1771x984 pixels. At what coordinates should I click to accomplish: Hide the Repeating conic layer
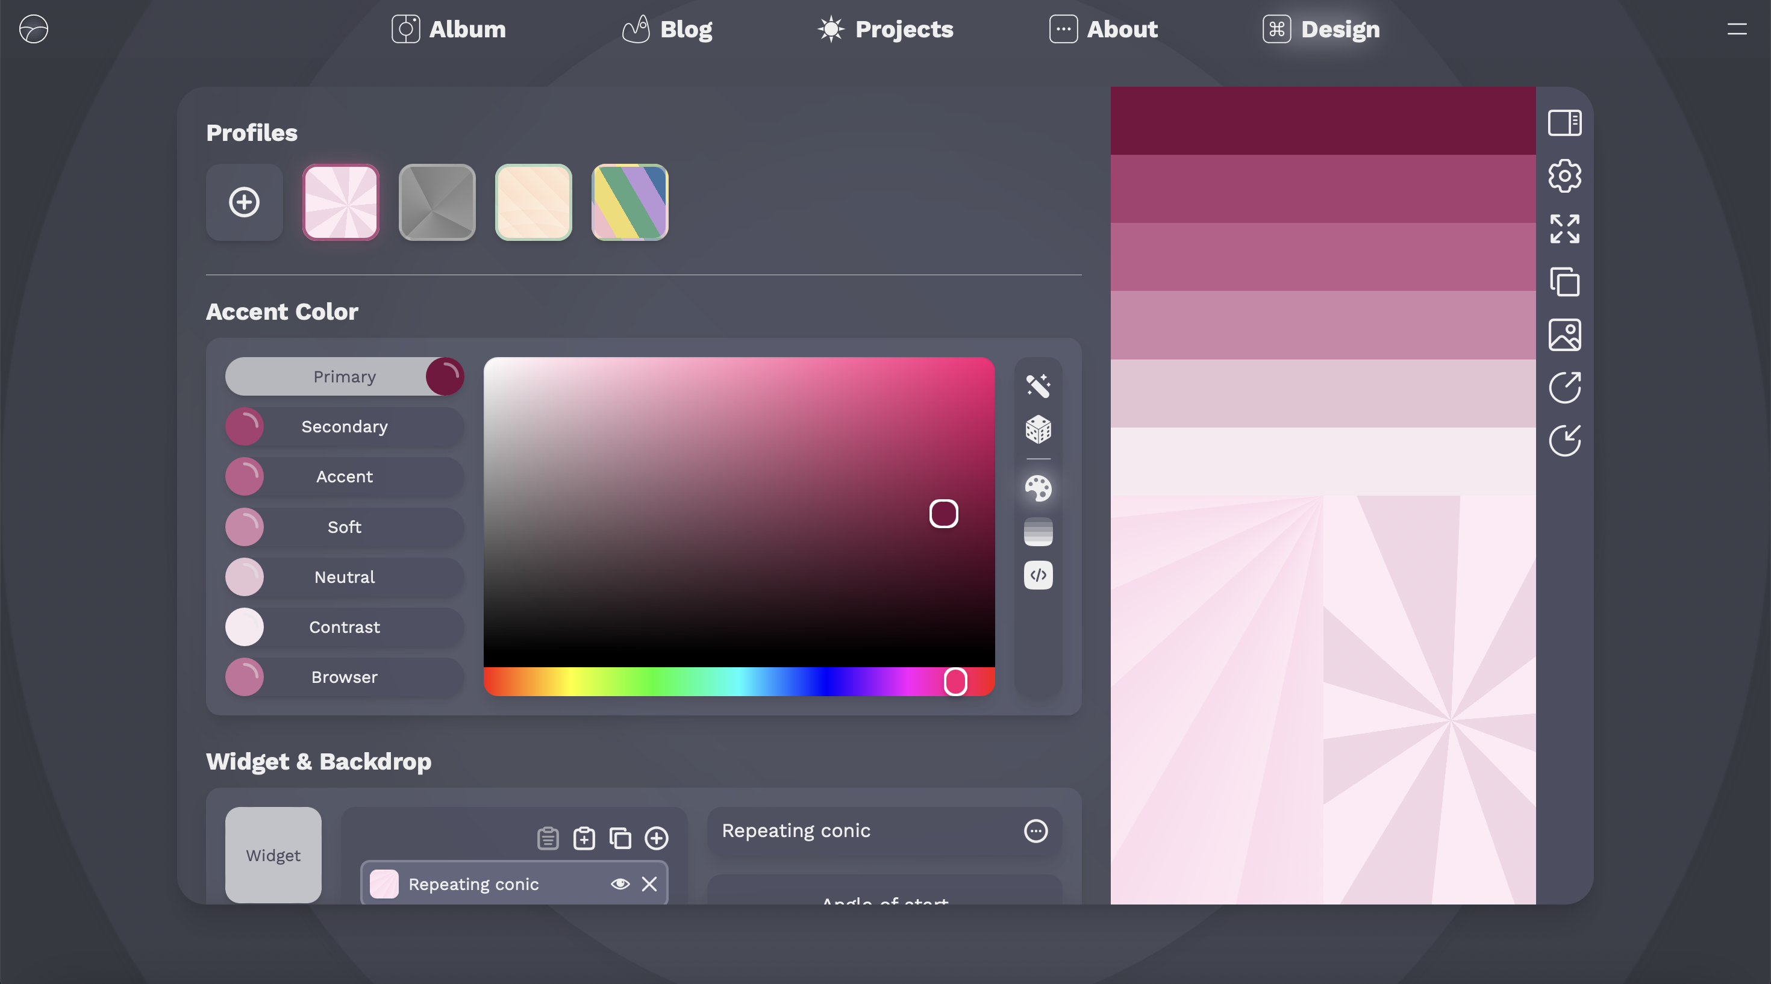click(x=621, y=885)
